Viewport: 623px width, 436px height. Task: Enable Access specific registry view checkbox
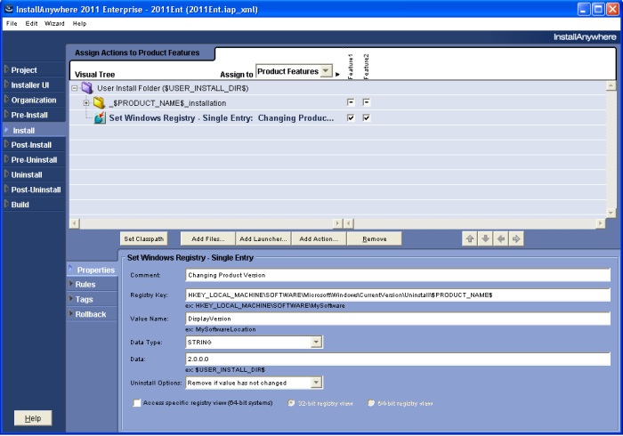click(x=137, y=403)
